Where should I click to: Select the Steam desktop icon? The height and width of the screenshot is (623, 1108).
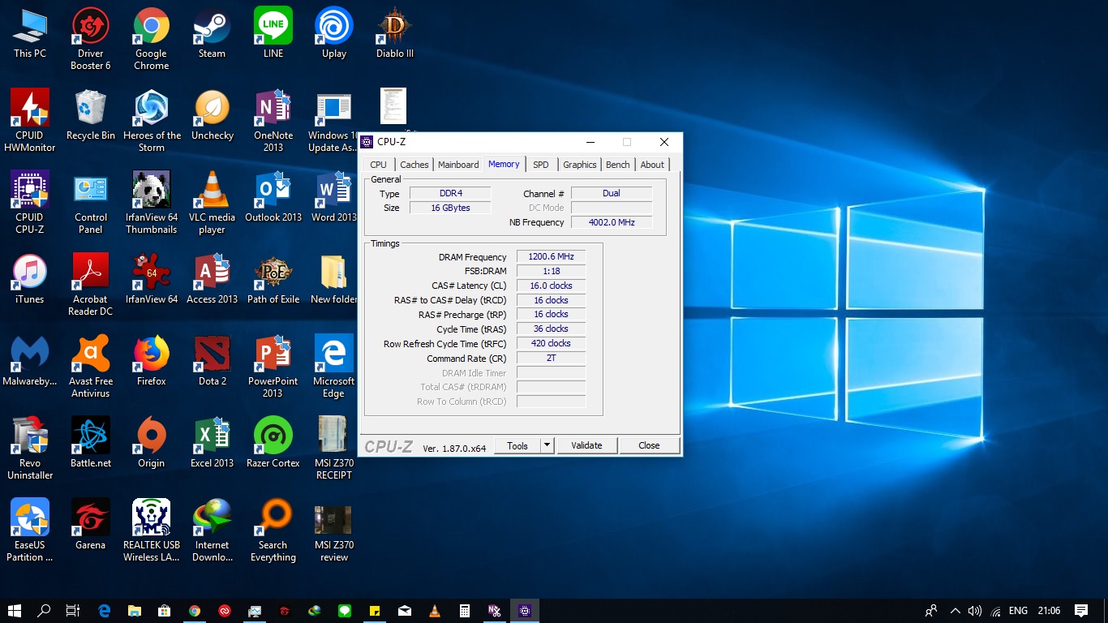tap(213, 33)
